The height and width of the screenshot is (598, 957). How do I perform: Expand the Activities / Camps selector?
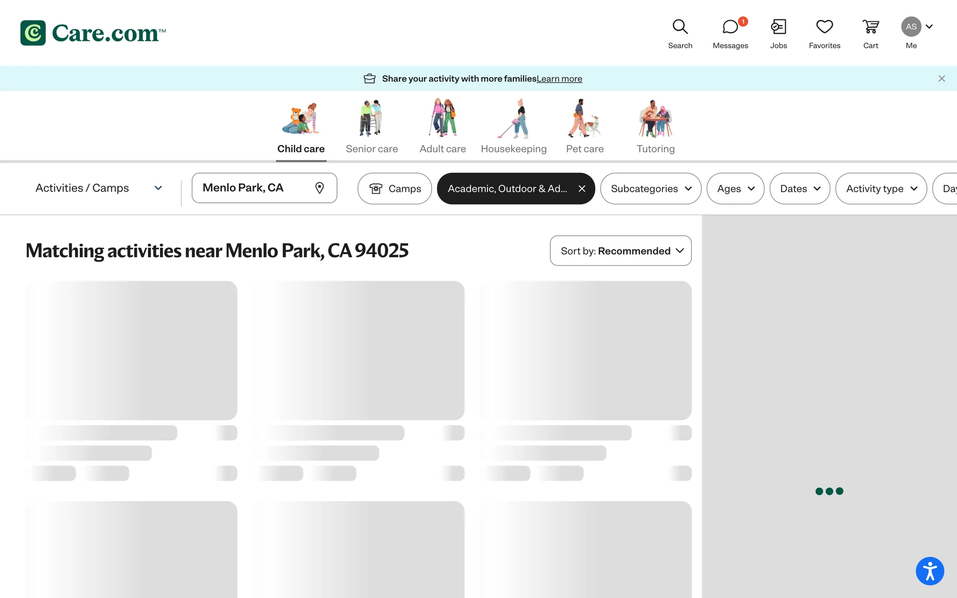click(x=99, y=188)
